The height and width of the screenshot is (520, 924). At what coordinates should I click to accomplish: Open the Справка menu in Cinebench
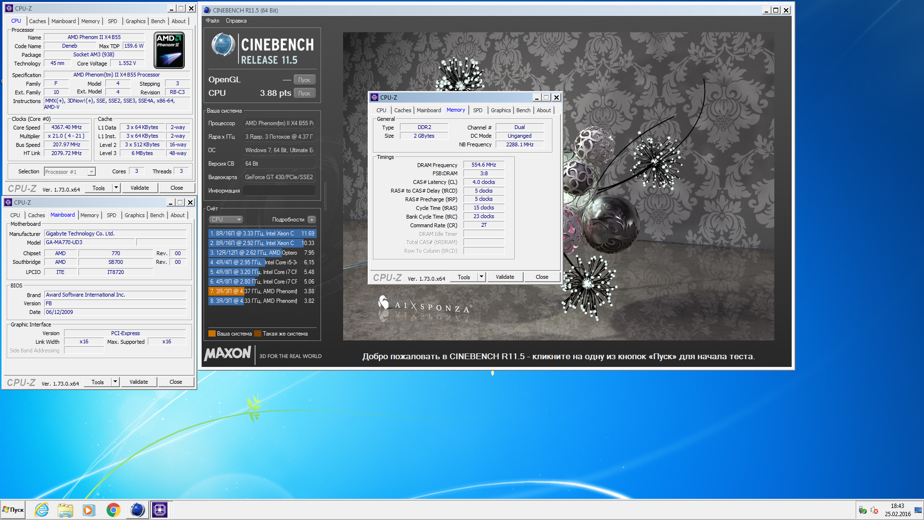[236, 21]
